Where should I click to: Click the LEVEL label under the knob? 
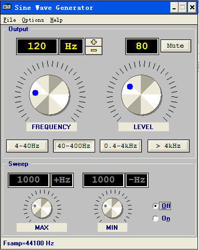coord(143,127)
